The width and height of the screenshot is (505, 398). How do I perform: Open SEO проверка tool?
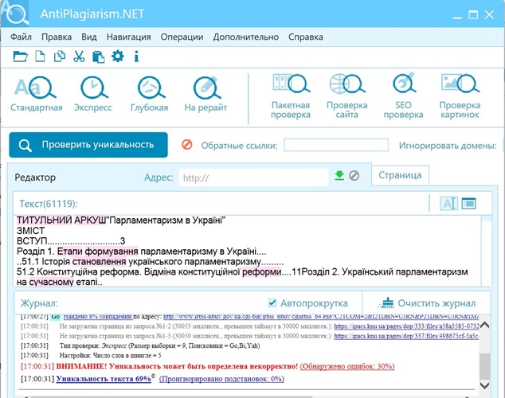(403, 96)
